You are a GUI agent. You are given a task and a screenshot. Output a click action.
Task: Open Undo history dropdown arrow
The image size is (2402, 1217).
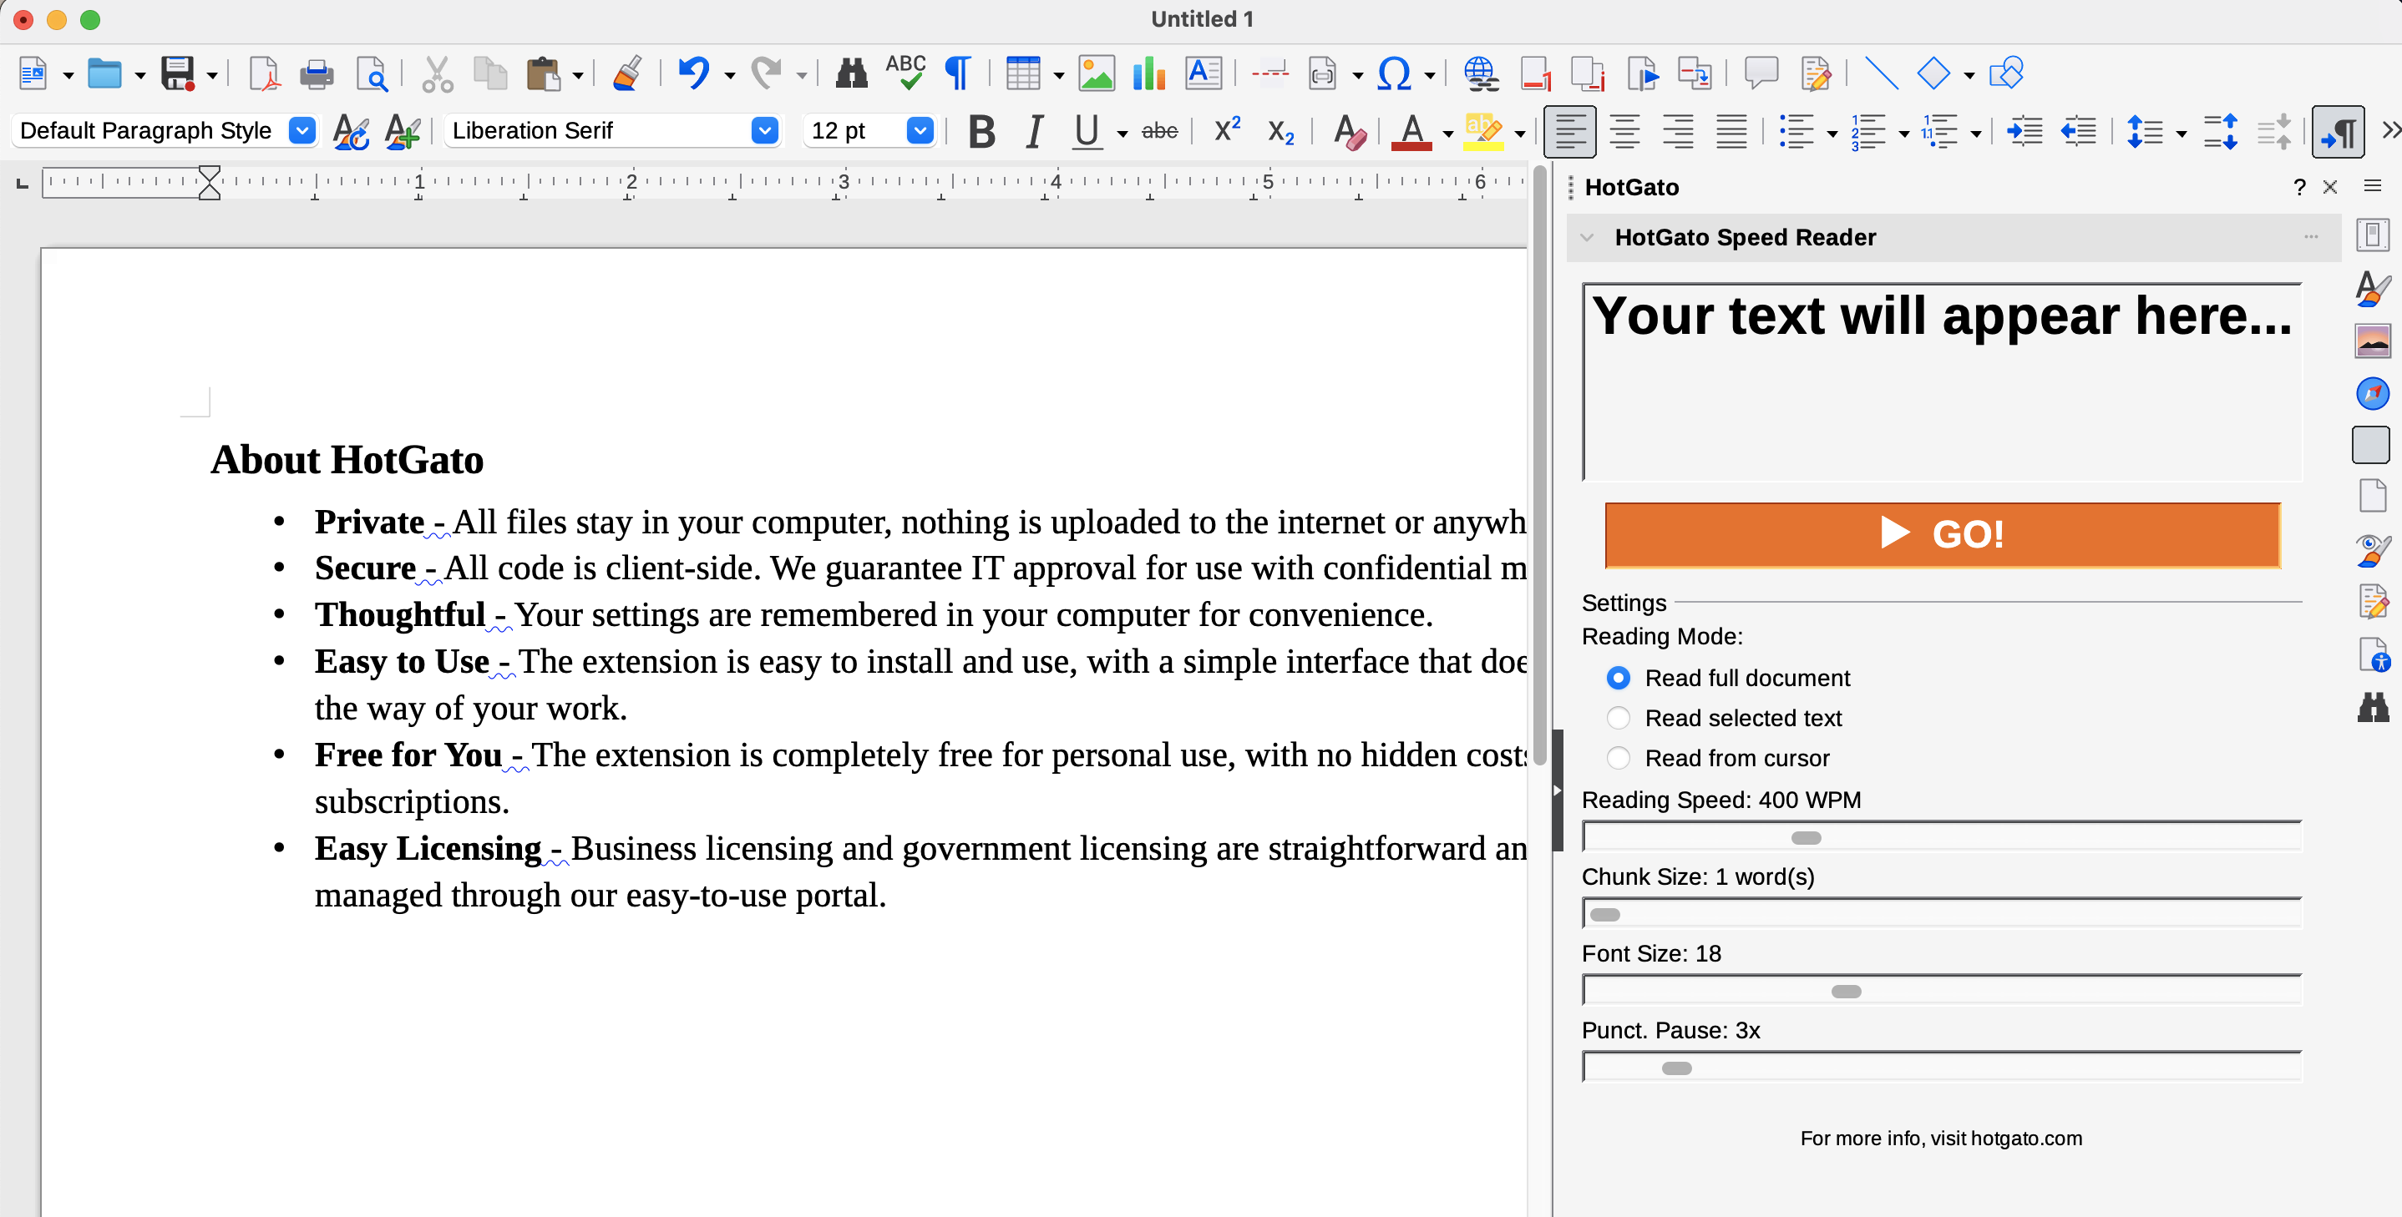coord(729,74)
